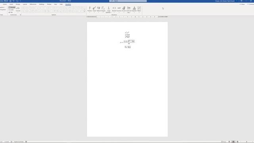Insert a Radical structure
Screen dimensions: 254x143
tap(98, 9)
